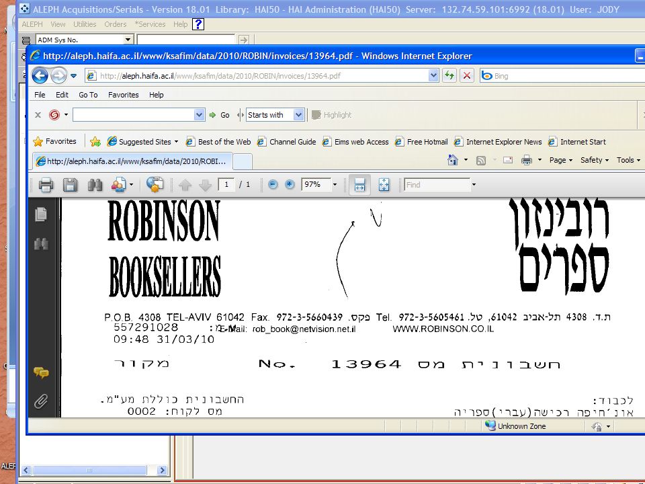Click the Highlight button in search toolbar

coord(331,115)
